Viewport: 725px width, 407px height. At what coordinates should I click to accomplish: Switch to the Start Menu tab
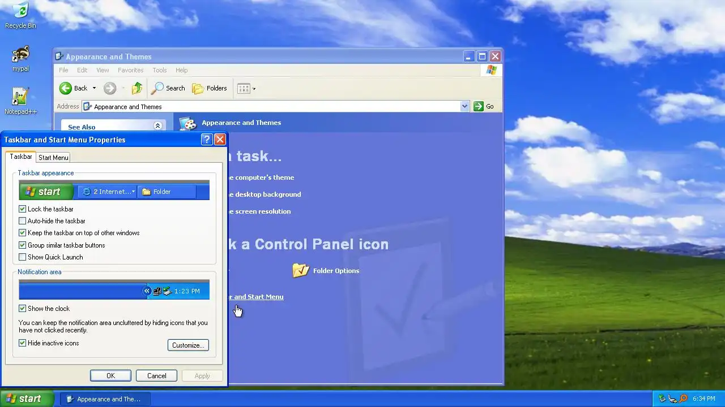(x=53, y=158)
